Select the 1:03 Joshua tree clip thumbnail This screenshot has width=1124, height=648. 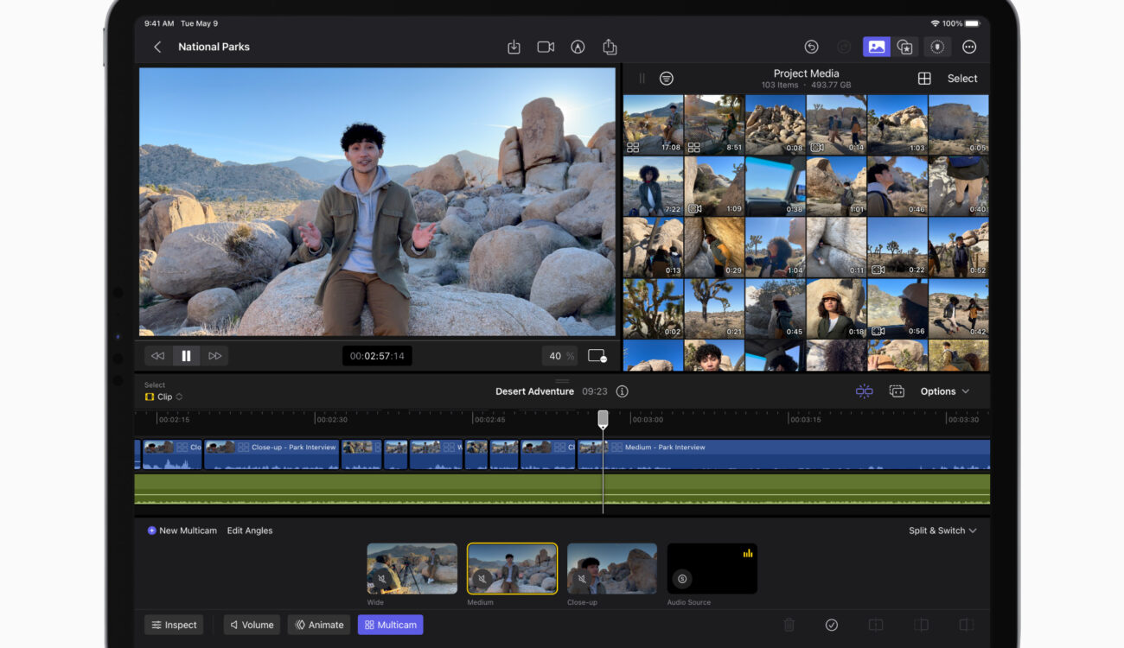[897, 124]
